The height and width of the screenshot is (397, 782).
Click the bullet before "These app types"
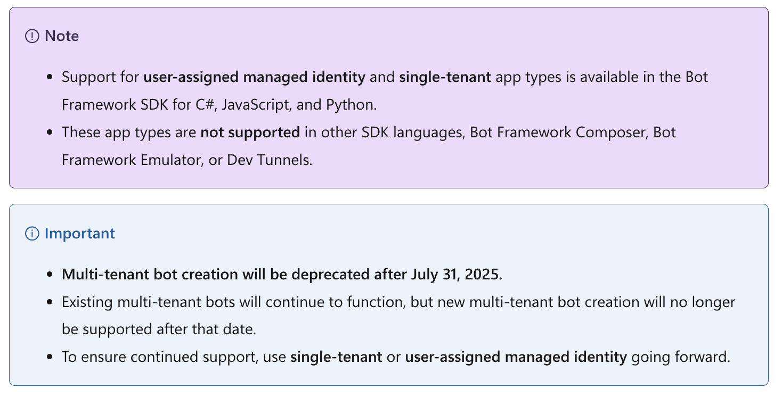[x=50, y=133]
